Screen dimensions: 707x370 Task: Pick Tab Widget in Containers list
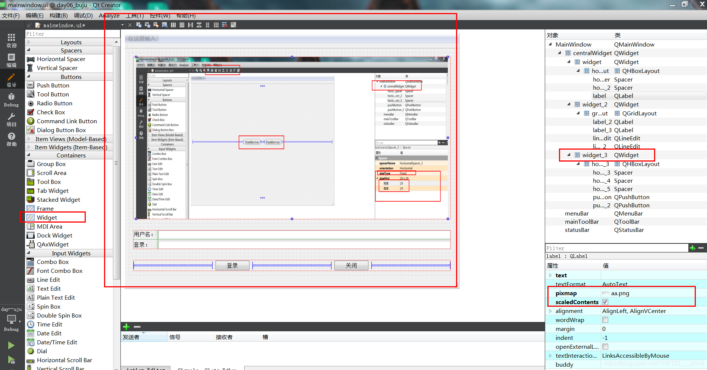pyautogui.click(x=53, y=191)
